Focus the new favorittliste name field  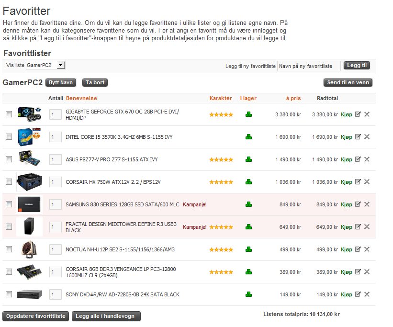pos(309,66)
